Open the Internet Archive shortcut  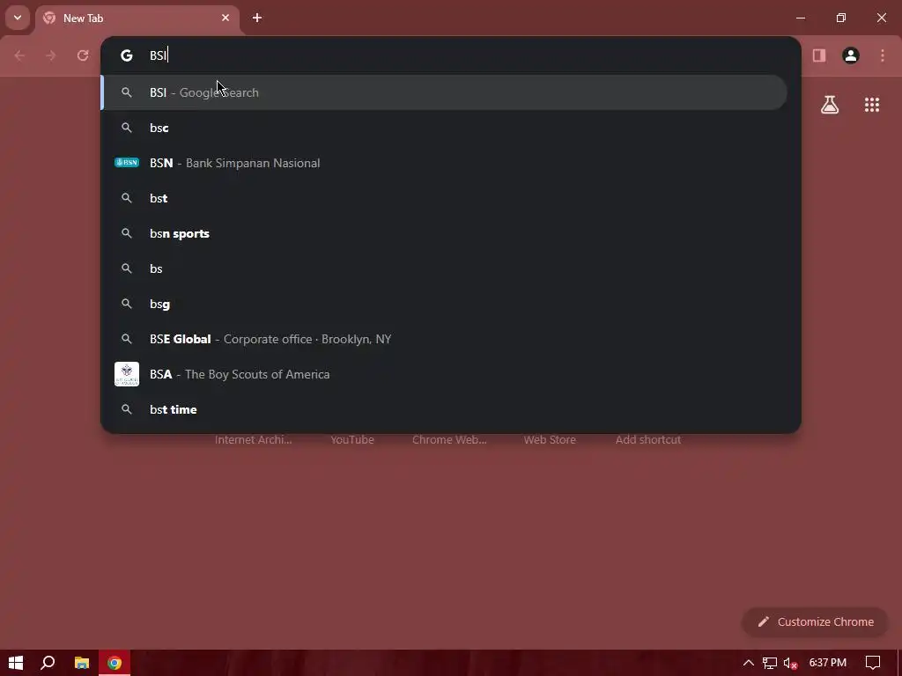[x=253, y=440]
